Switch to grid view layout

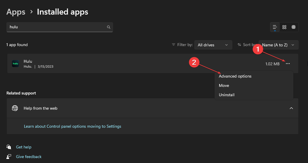(284, 27)
